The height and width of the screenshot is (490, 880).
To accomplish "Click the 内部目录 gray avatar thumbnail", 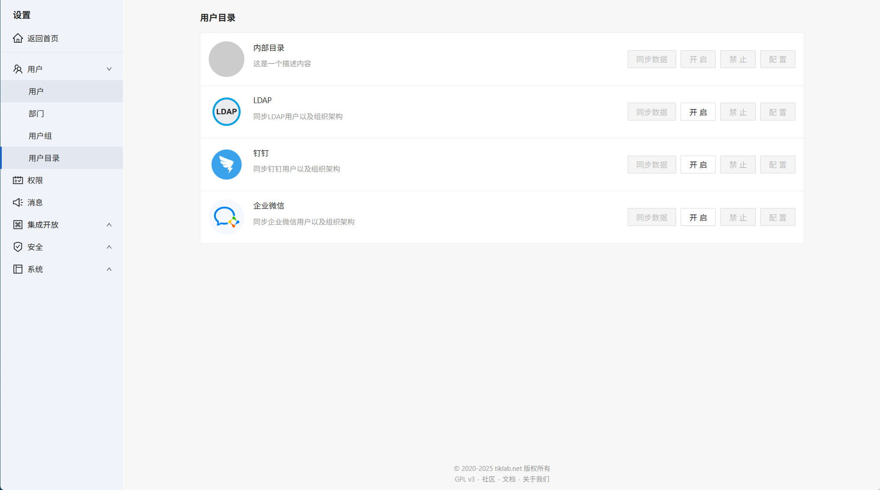I will [x=227, y=59].
